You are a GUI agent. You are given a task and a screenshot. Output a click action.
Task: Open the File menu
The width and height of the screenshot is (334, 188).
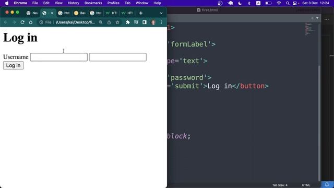point(35,3)
